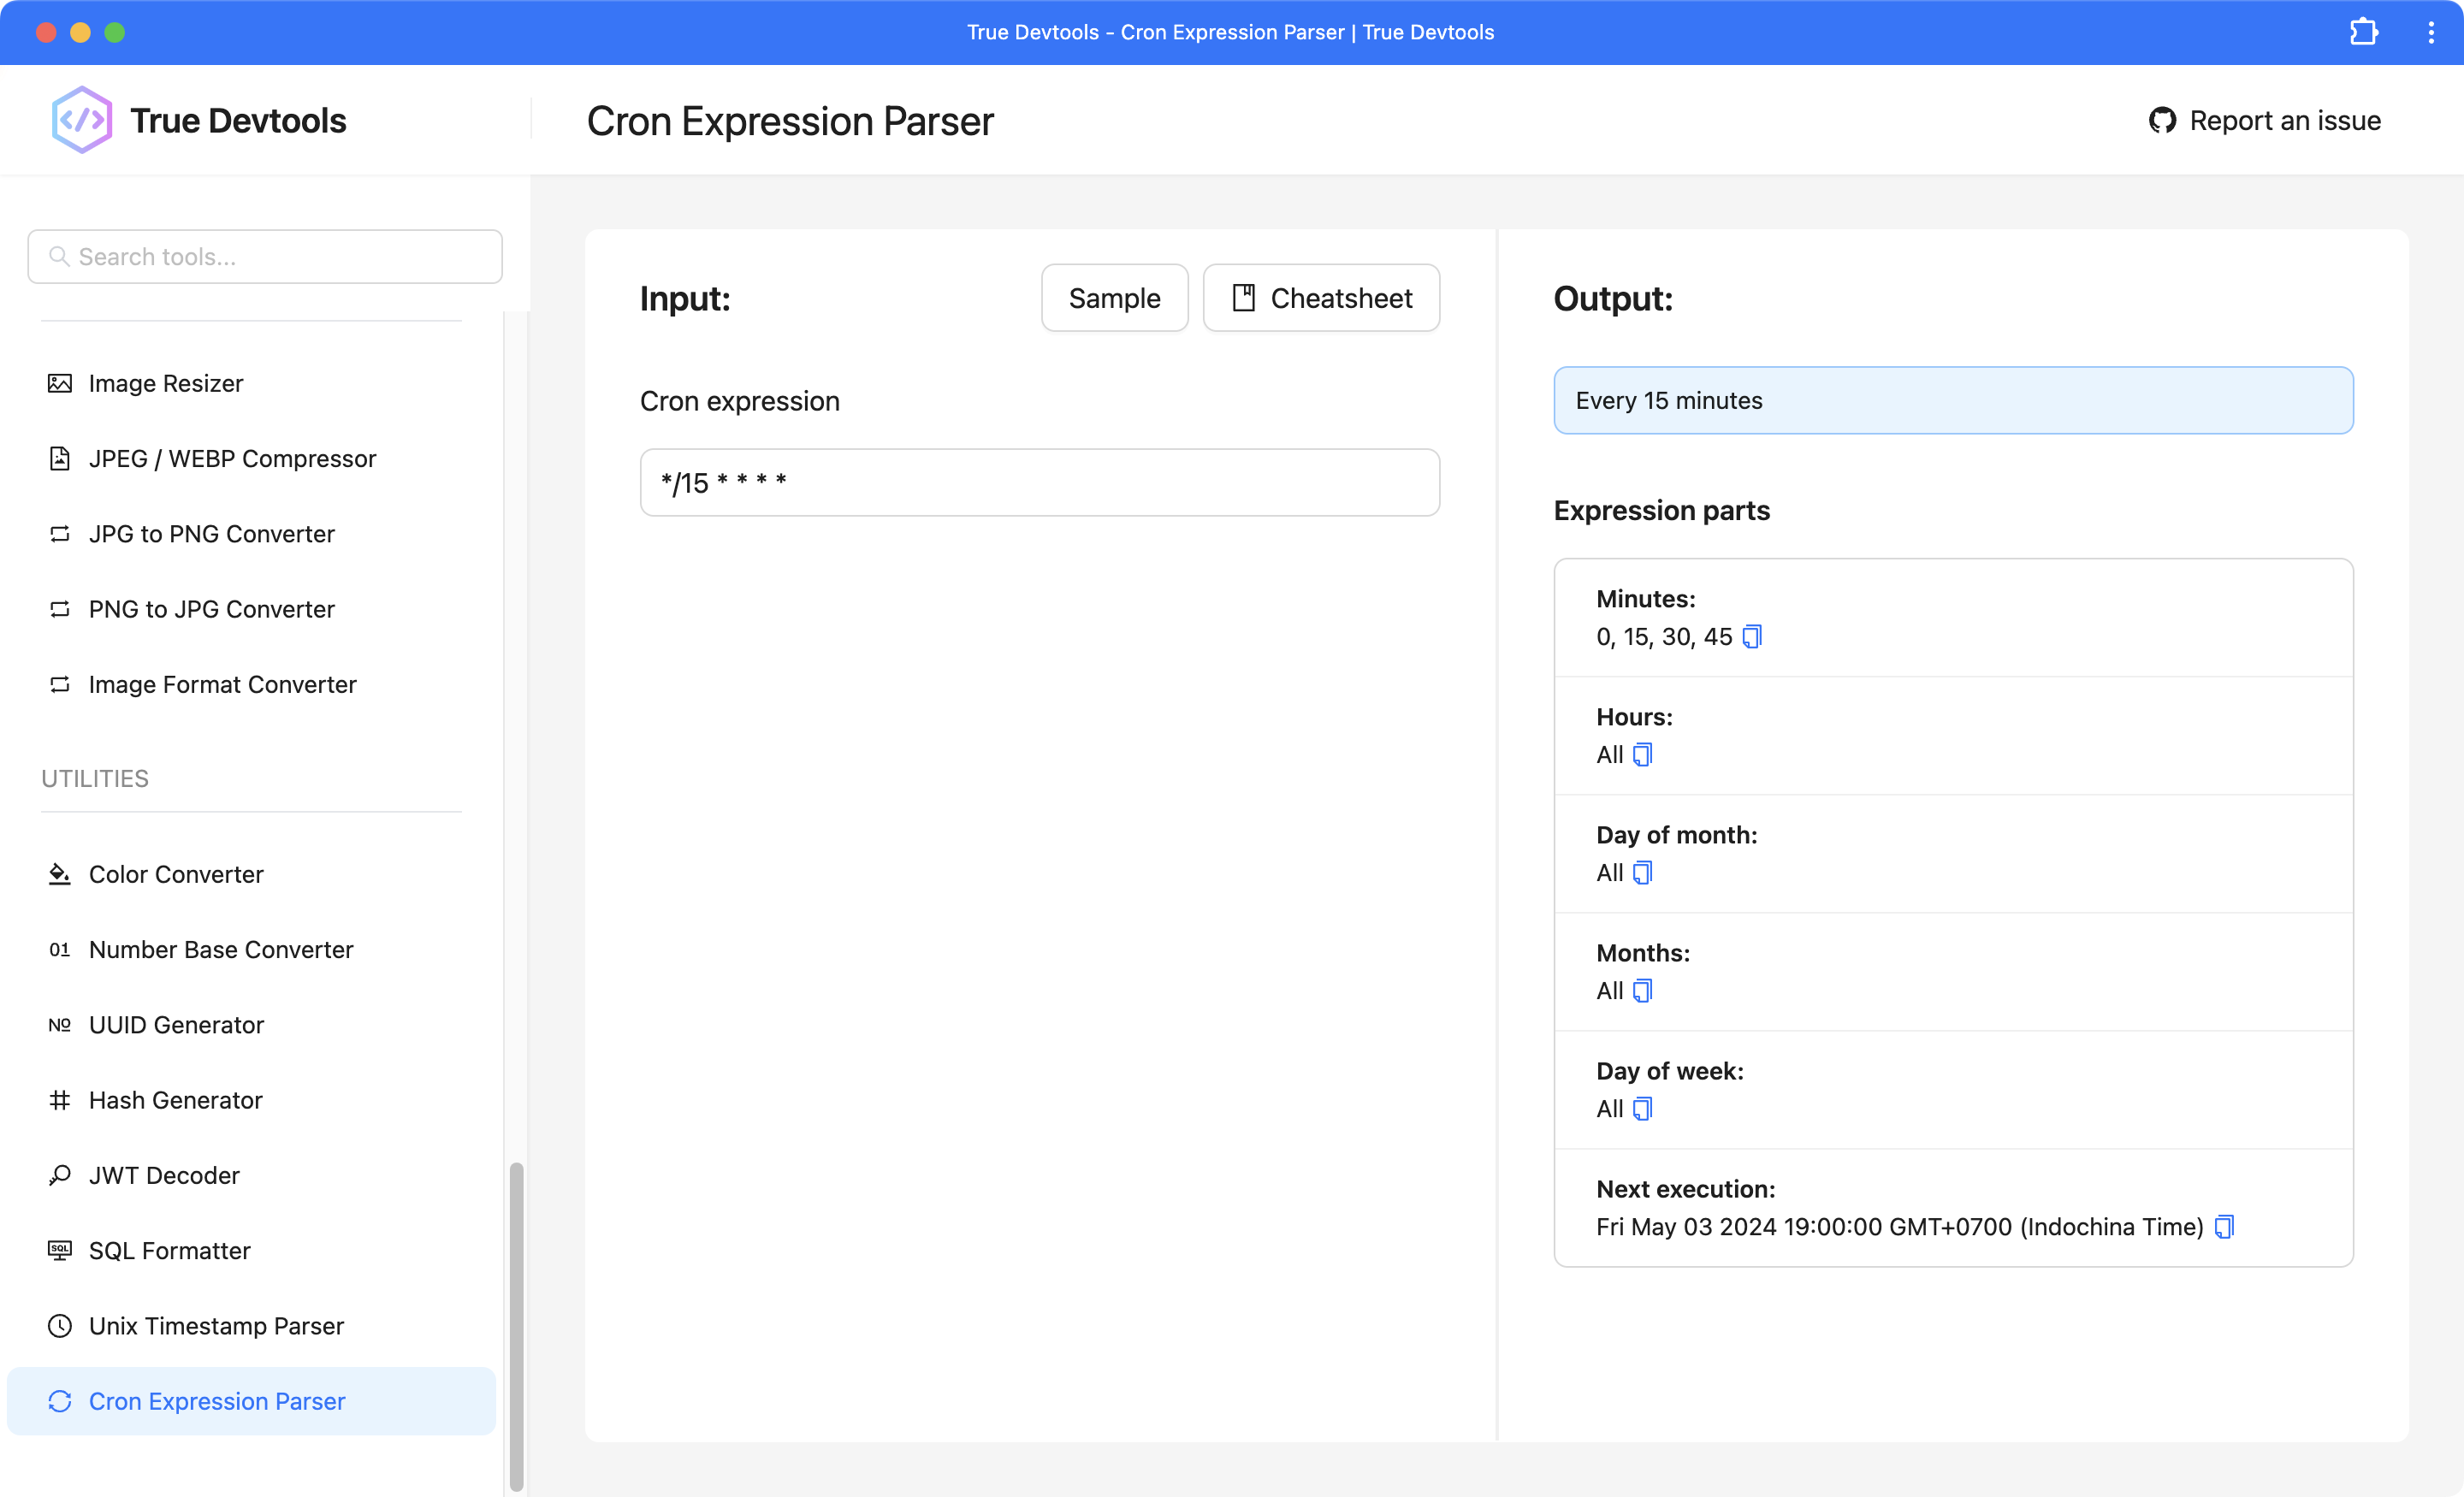
Task: Click the Image Resizer picture icon
Action: (60, 383)
